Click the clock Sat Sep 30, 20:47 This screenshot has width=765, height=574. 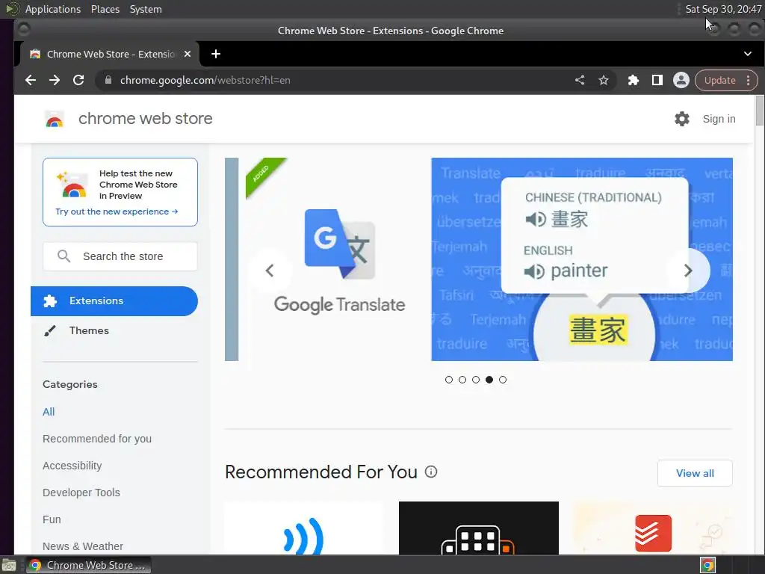tap(723, 9)
